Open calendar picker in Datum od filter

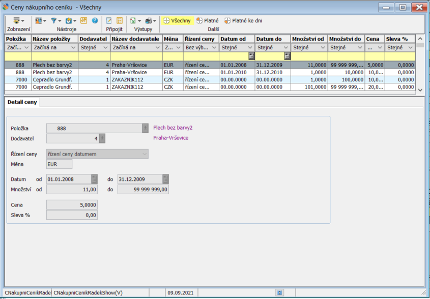click(251, 56)
